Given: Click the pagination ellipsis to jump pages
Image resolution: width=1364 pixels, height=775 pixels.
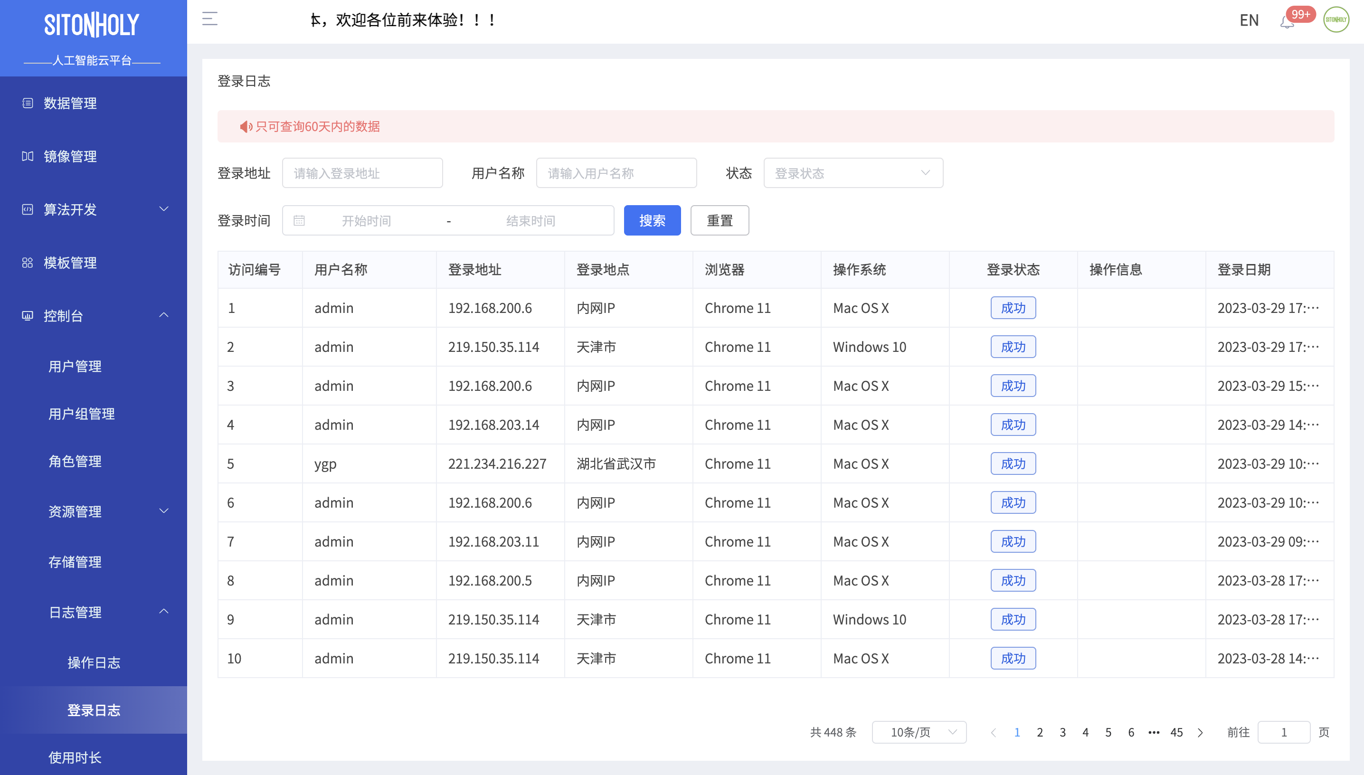Looking at the screenshot, I should (1154, 732).
